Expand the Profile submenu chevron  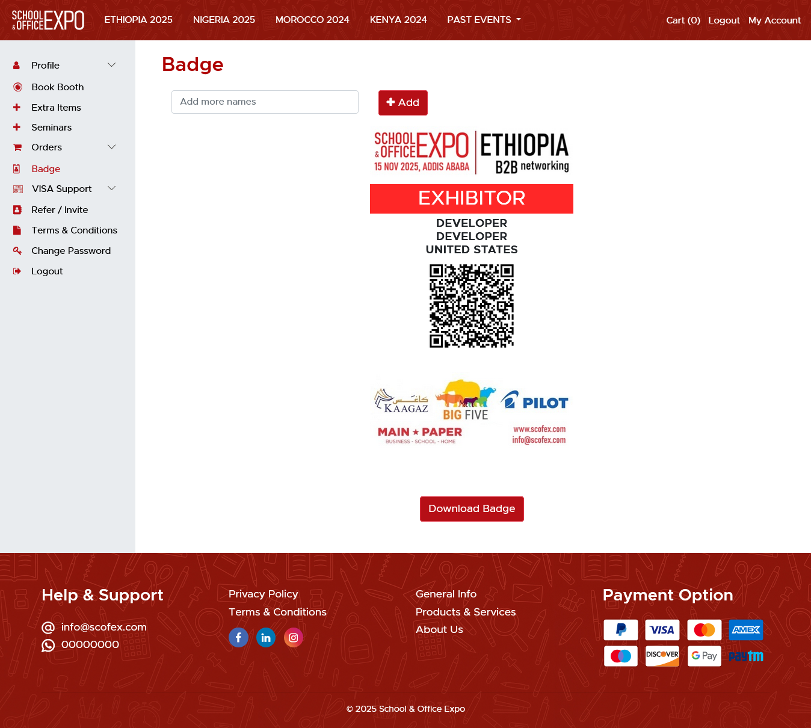111,65
